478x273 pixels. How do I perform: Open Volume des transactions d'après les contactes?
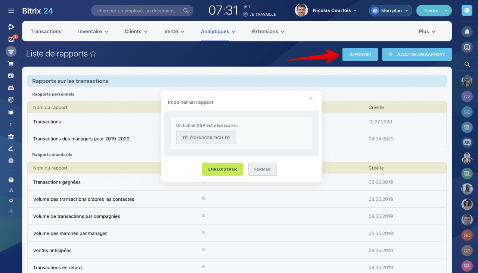pos(84,199)
